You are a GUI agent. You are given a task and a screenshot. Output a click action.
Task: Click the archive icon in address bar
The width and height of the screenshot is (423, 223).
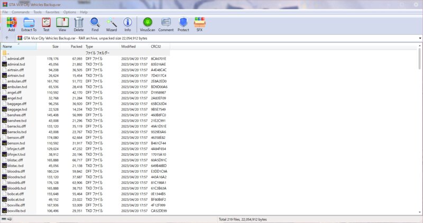[20, 38]
